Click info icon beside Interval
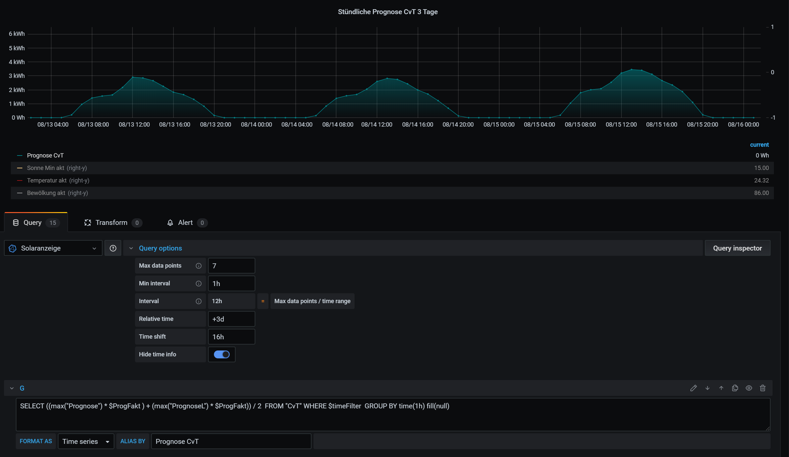This screenshot has width=789, height=457. coord(198,301)
